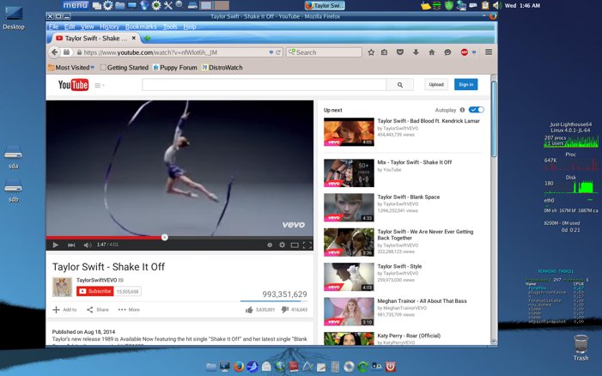Click the Adblock Plus icon

tap(465, 52)
